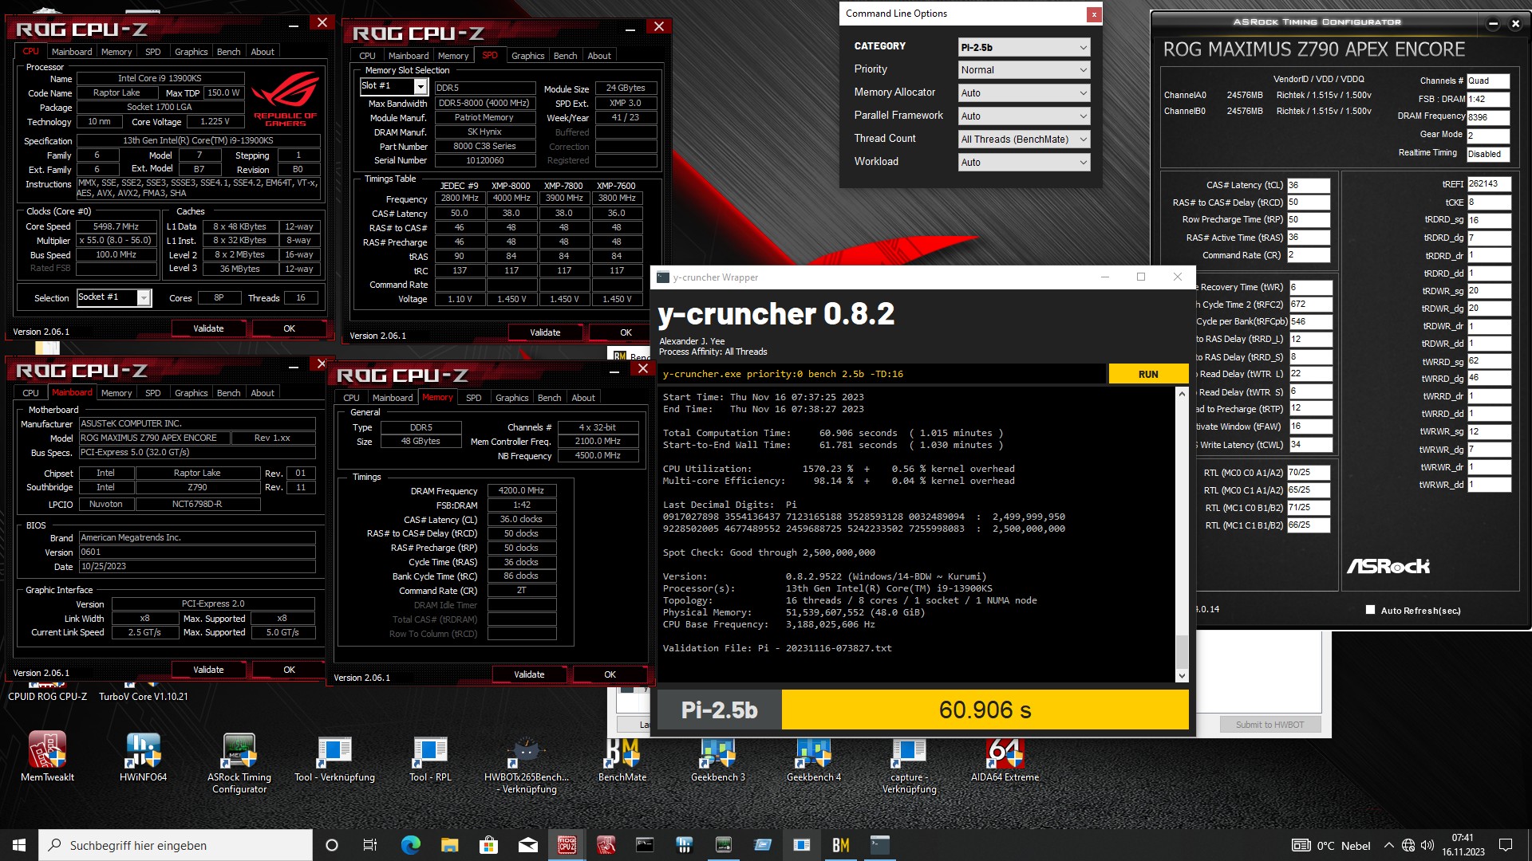This screenshot has width=1532, height=861.
Task: Launch AIDA64 Extreme desktop icon
Action: [1005, 756]
